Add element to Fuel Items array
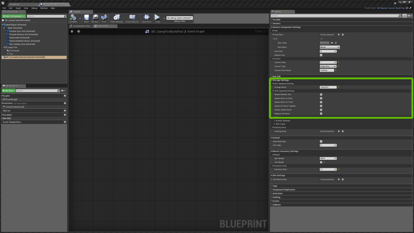Viewport: 414px width, 233px height. click(339, 35)
